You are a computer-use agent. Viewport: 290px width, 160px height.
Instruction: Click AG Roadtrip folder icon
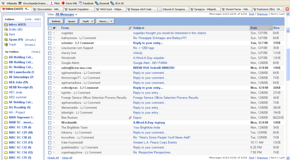pyautogui.click(x=6, y=108)
